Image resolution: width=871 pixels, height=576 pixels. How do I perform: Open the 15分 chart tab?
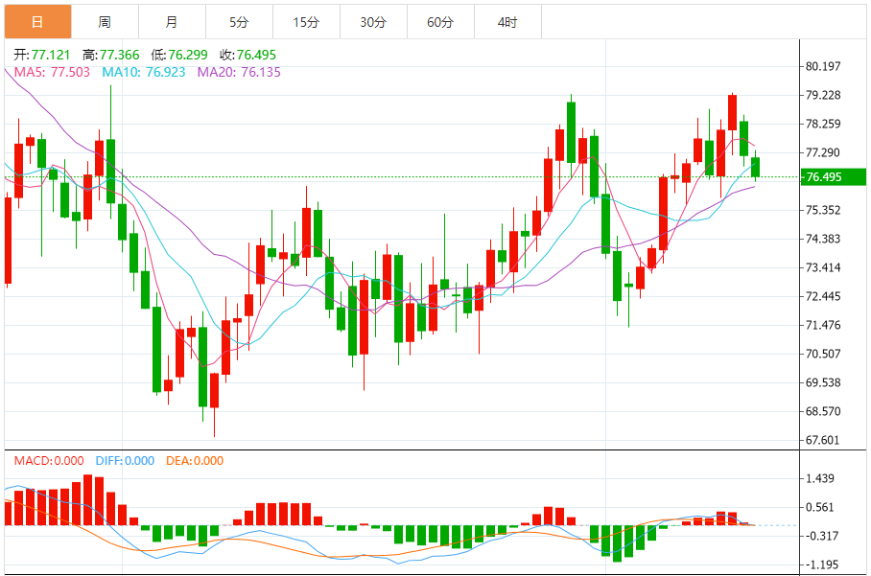coord(307,22)
